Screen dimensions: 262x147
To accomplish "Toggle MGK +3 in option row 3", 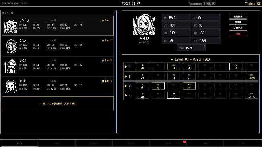I will 189,86.
